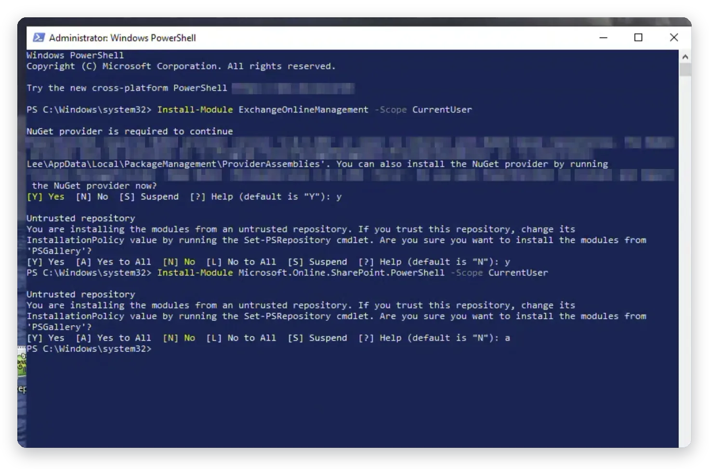Click the final 'PS C:\Windows\system32>' prompt
This screenshot has height=469, width=709.
pos(89,349)
